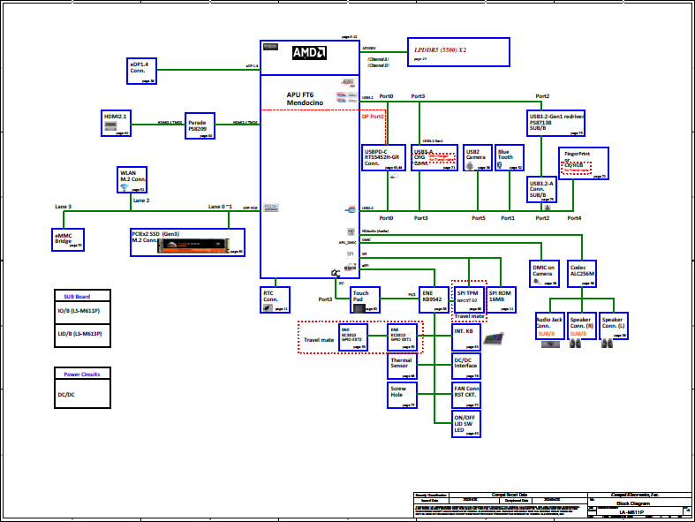
Task: Click the keyboard image beside INT. KB
Action: point(494,339)
